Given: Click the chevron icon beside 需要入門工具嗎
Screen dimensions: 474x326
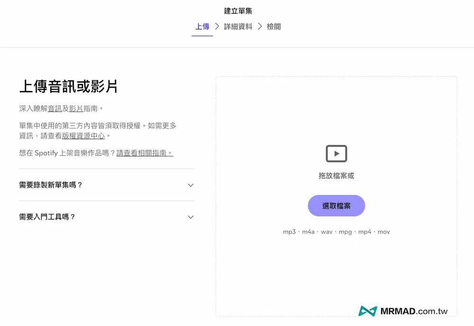Looking at the screenshot, I should pos(191,217).
